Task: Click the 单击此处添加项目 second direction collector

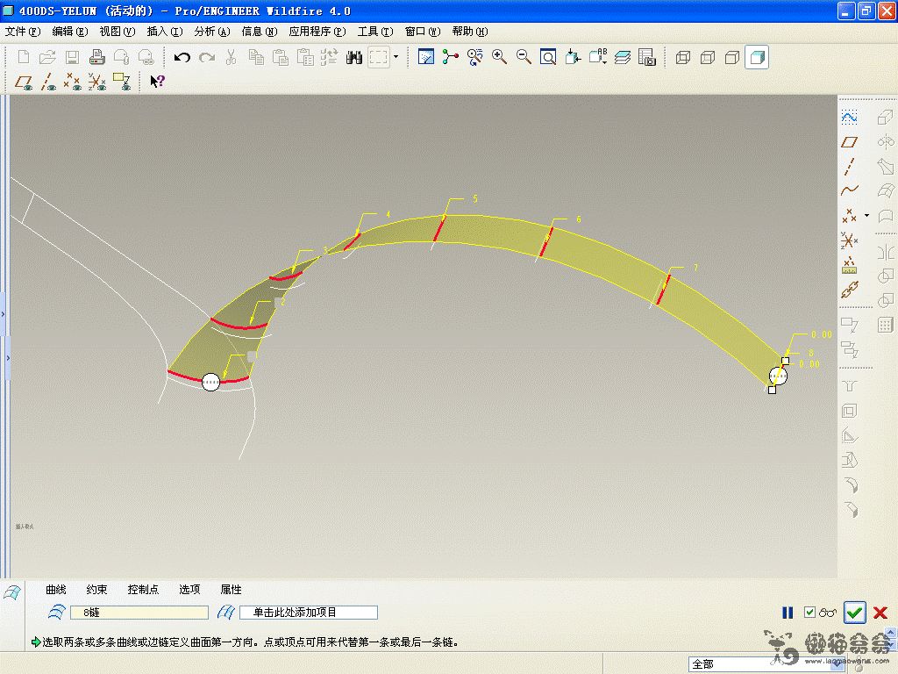Action: click(x=309, y=613)
